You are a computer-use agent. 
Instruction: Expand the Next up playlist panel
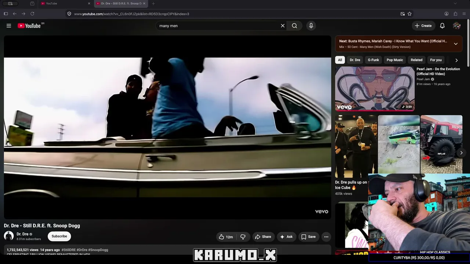click(x=456, y=44)
